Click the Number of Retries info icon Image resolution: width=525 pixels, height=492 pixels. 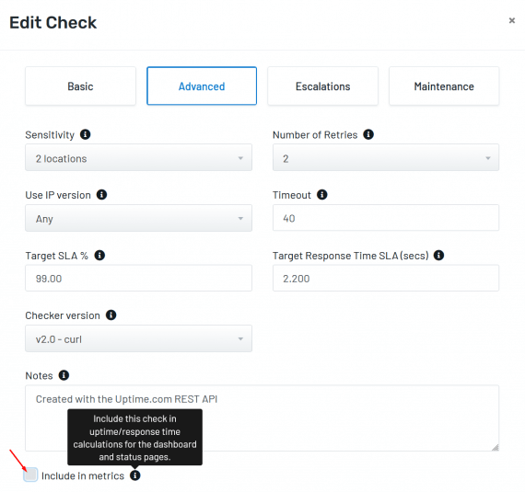click(368, 134)
